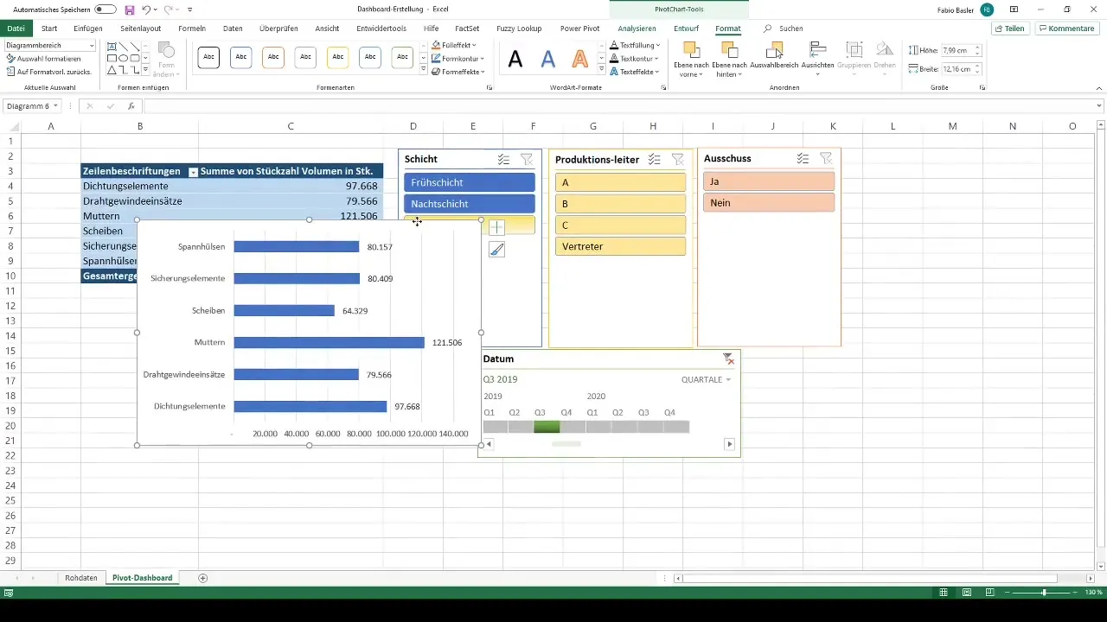Image resolution: width=1107 pixels, height=622 pixels.
Task: Switch to the Einfügen ribbon tab
Action: (88, 29)
